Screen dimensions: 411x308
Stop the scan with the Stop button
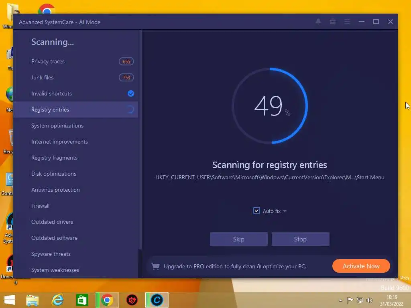(300, 239)
